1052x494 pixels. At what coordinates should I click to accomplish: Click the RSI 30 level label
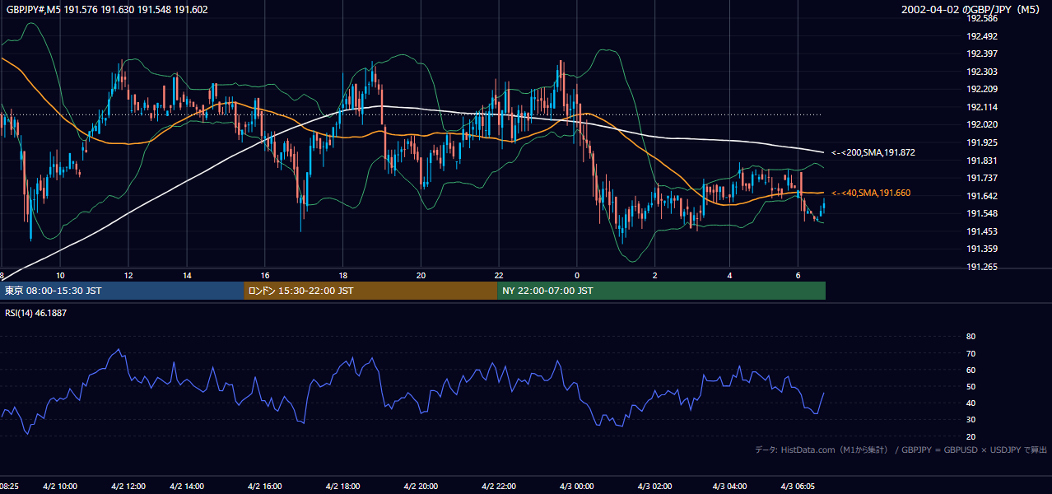971,419
